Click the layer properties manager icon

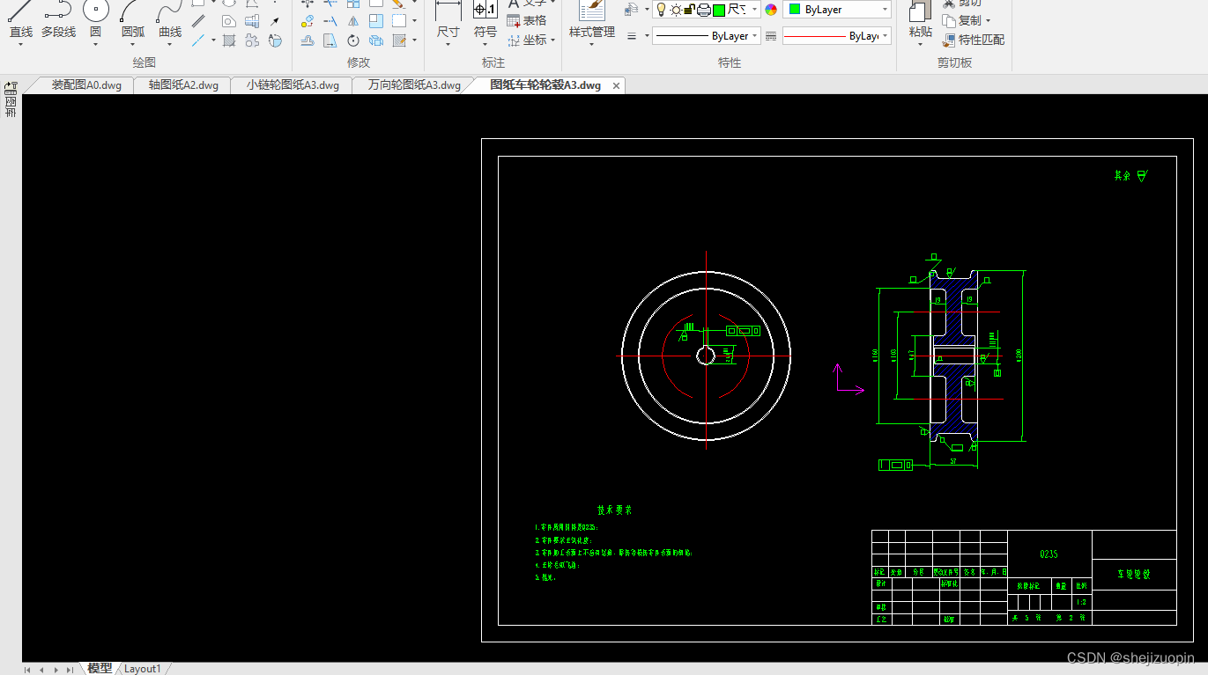click(x=631, y=10)
